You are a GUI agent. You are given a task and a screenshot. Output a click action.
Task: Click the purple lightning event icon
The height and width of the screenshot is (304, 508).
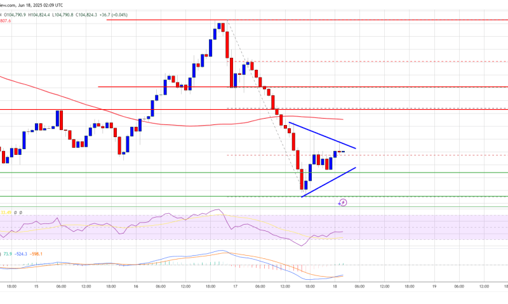coord(342,202)
